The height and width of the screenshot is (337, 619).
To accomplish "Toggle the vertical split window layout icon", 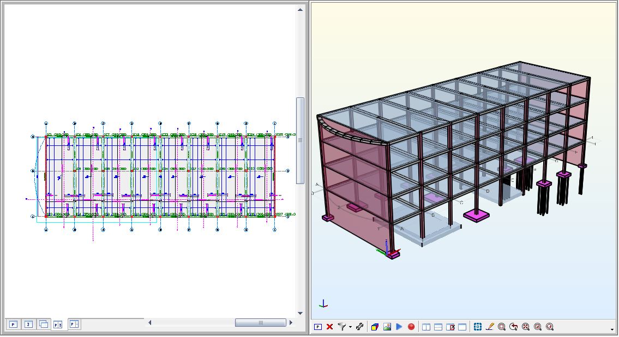I will pyautogui.click(x=426, y=327).
